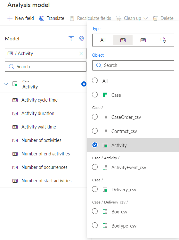Select the All object radio button
179x240 pixels.
coord(95,80)
